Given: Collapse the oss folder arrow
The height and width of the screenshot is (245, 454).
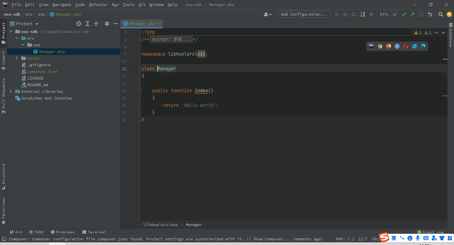Looking at the screenshot, I should (x=23, y=45).
